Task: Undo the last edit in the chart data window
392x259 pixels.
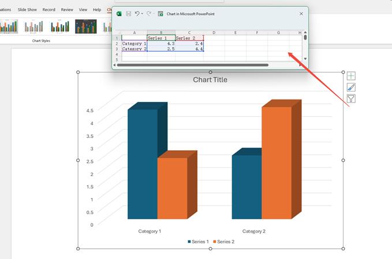Action: [x=137, y=14]
